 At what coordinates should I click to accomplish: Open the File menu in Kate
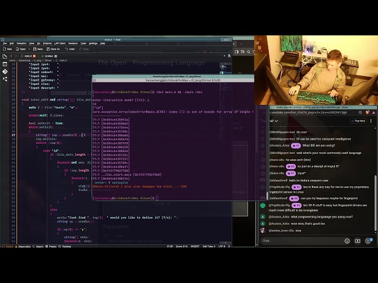point(5,44)
